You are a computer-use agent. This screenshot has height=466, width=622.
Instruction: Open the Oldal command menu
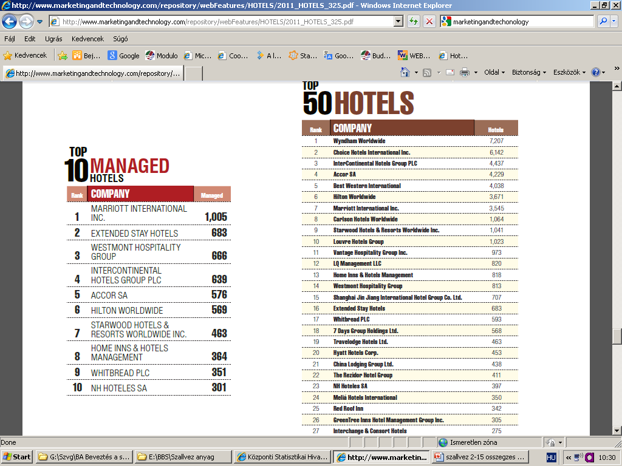point(494,72)
